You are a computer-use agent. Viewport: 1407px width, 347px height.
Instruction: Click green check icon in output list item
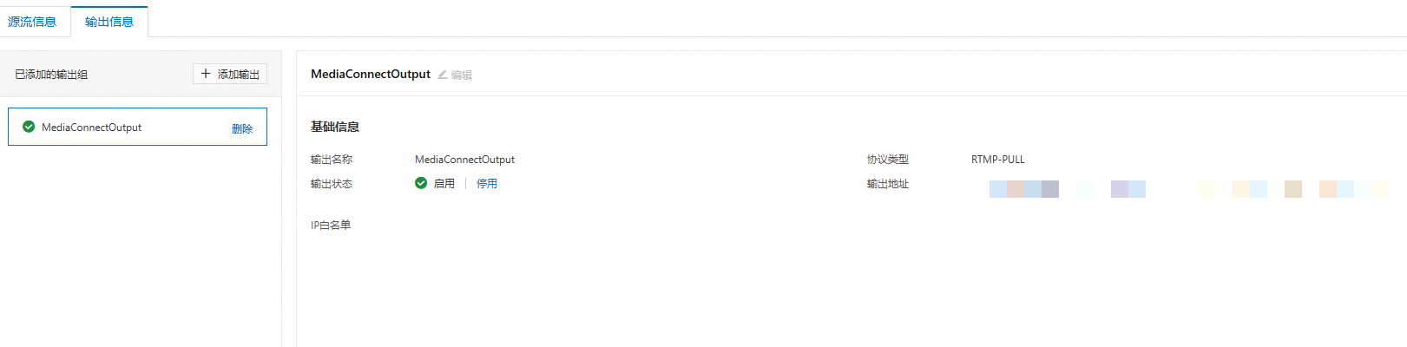tap(29, 127)
